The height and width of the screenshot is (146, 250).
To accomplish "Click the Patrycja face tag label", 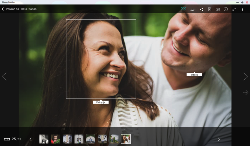I will (x=101, y=102).
